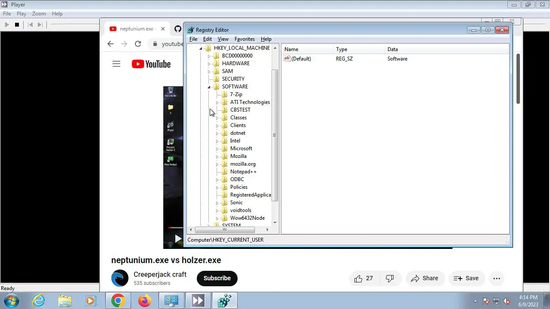Open the Windows Start menu
The height and width of the screenshot is (309, 550).
tap(12, 301)
